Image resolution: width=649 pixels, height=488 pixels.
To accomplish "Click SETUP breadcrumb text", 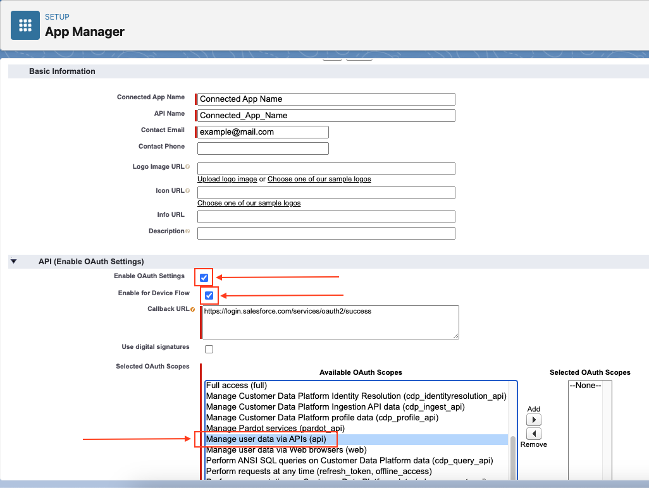I will point(57,17).
